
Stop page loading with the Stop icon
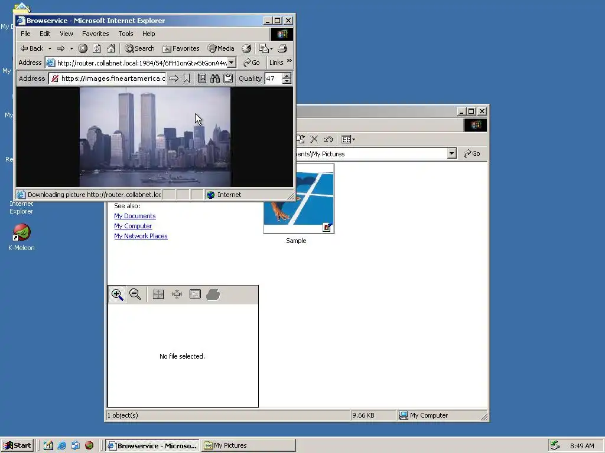(83, 48)
